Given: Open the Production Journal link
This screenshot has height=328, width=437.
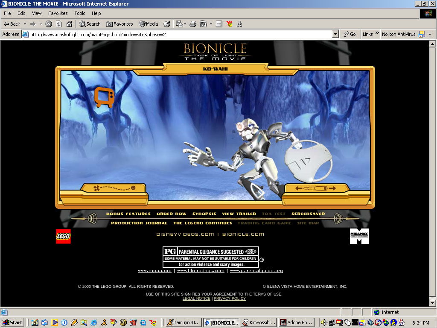Looking at the screenshot, I should [x=139, y=223].
